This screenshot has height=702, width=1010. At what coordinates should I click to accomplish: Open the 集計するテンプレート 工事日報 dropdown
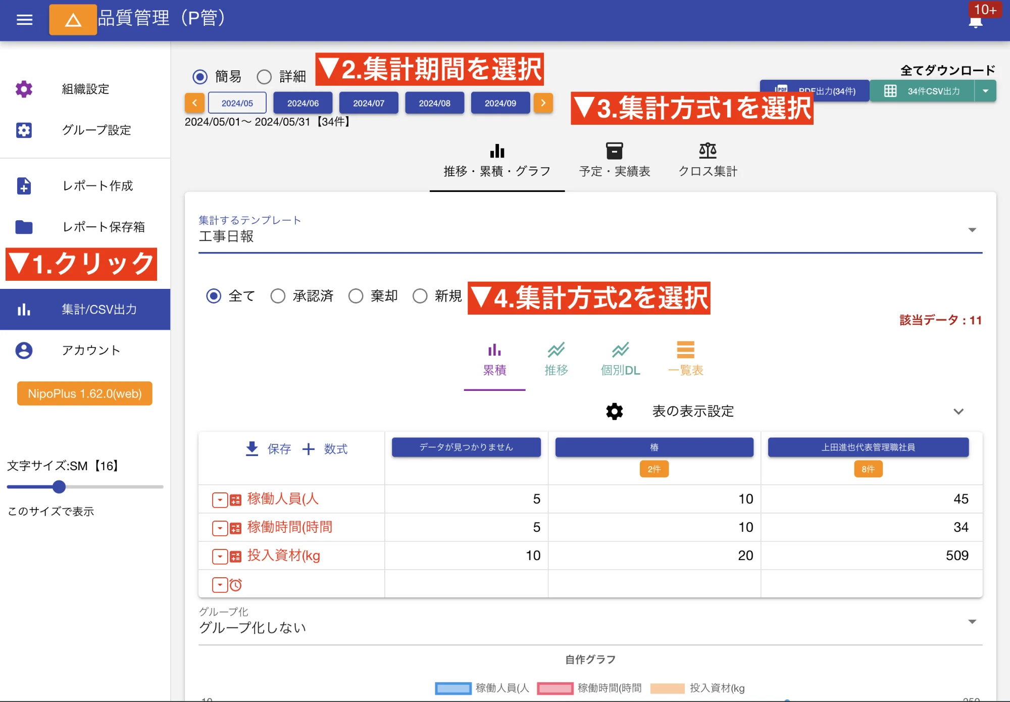[972, 230]
